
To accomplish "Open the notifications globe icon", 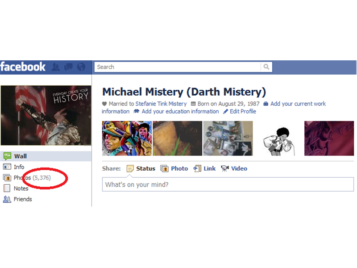I will [x=81, y=67].
